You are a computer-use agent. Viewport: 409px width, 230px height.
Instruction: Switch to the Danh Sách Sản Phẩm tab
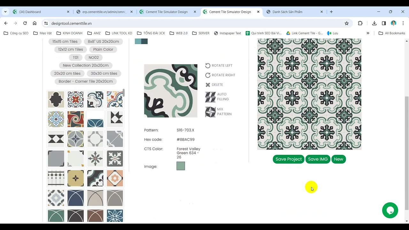coord(294,12)
